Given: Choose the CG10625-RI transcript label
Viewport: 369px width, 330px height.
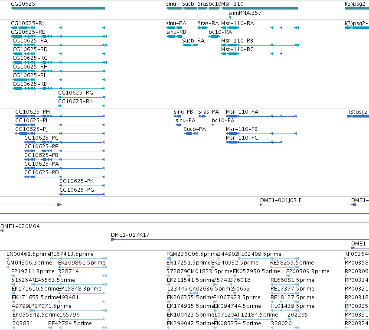Looking at the screenshot, I should (29, 75).
